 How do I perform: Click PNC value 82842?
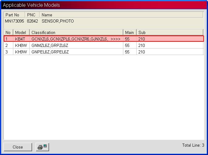pyautogui.click(x=32, y=21)
